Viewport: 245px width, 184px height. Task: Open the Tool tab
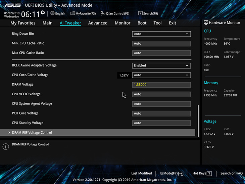point(157,23)
